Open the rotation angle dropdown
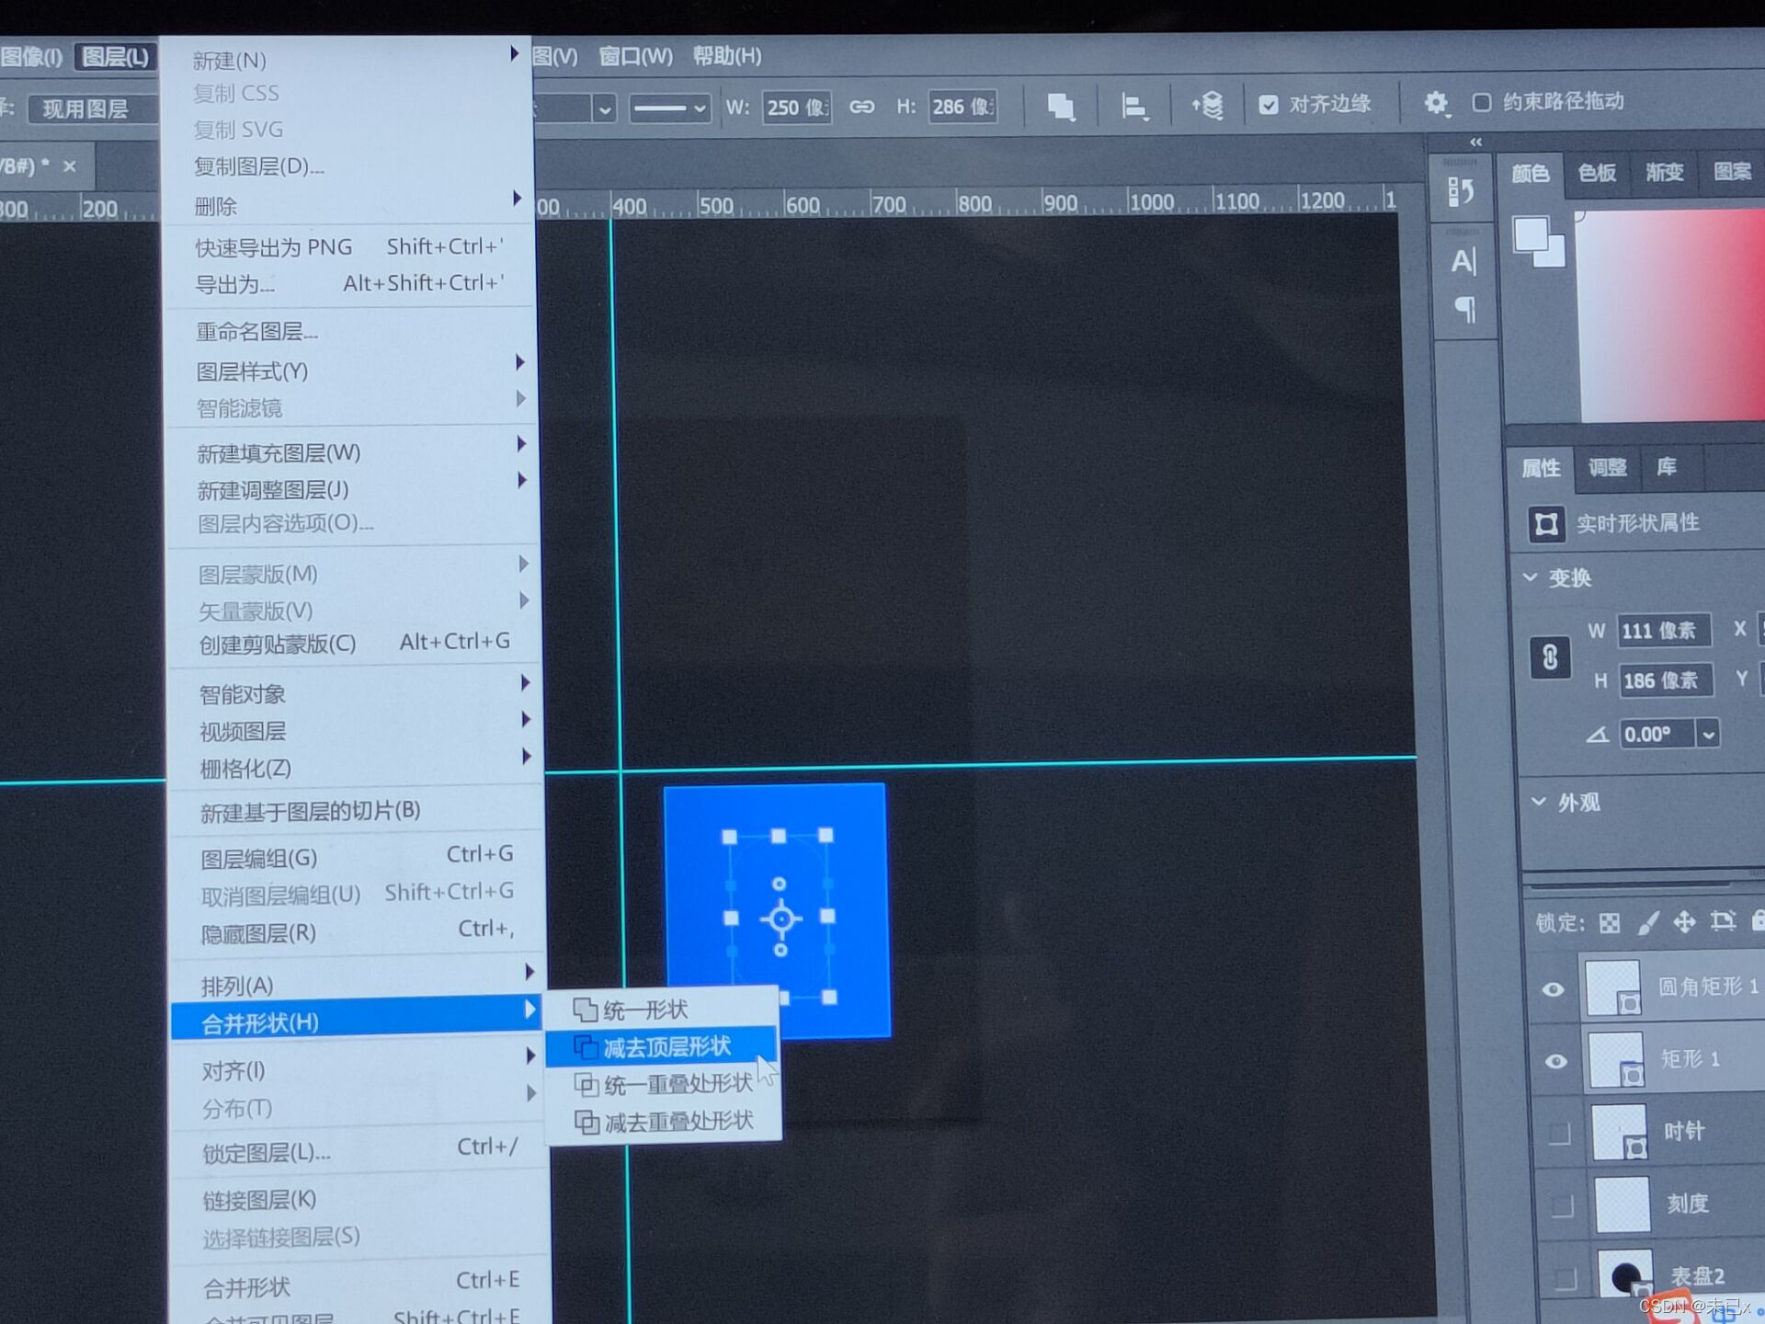 pyautogui.click(x=1708, y=735)
